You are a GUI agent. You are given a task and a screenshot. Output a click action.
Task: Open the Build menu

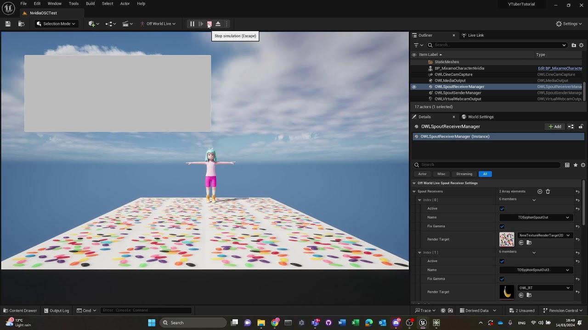tap(90, 4)
